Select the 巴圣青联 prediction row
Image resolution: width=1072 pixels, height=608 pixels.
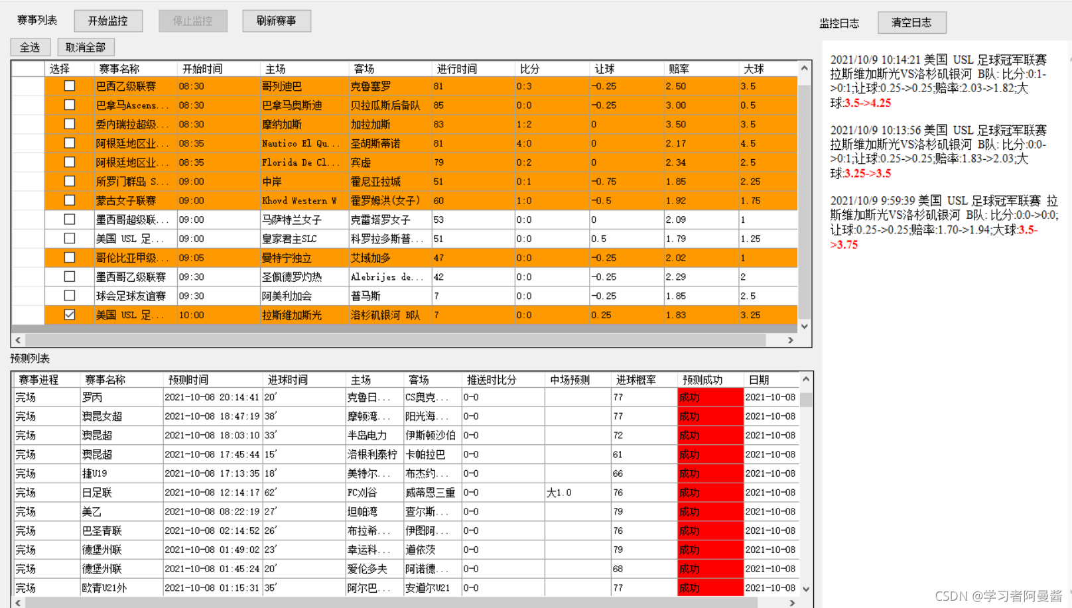click(405, 531)
